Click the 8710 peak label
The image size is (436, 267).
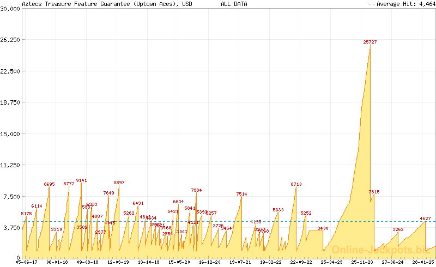point(296,184)
